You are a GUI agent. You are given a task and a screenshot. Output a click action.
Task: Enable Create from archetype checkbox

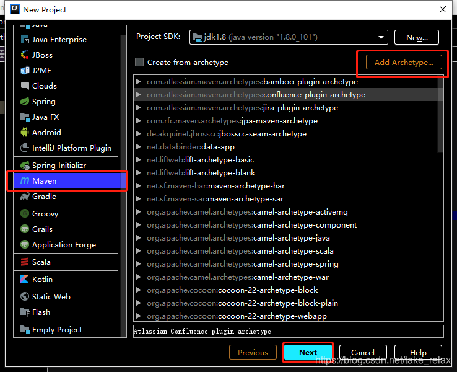[x=139, y=62]
